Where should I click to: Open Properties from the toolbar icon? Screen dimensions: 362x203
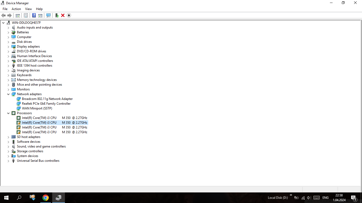coord(26,15)
